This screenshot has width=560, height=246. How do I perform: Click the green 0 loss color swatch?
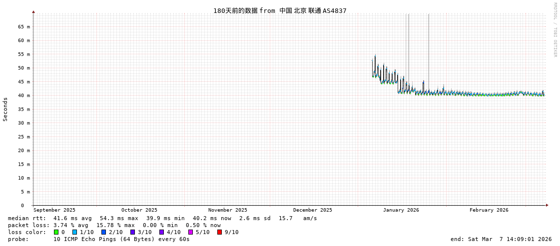pos(56,232)
